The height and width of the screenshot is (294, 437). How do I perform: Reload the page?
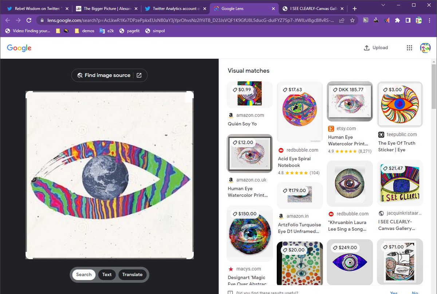pyautogui.click(x=29, y=20)
